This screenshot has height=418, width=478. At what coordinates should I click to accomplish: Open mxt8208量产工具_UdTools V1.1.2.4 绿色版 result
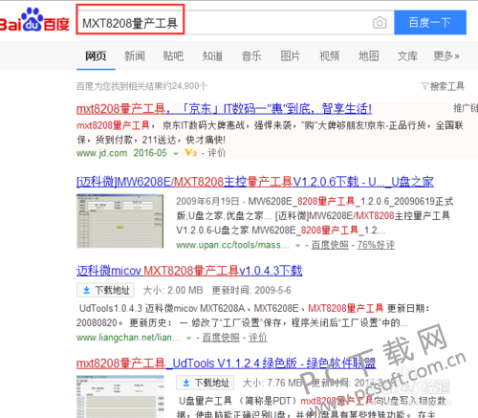[x=226, y=363]
